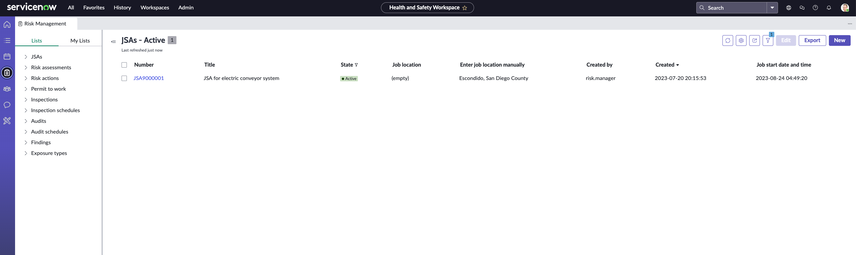
Task: Refresh the JSAs list
Action: 728,40
